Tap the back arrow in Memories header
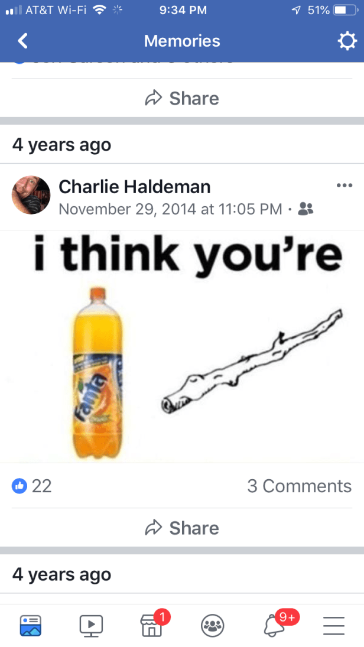 22,41
